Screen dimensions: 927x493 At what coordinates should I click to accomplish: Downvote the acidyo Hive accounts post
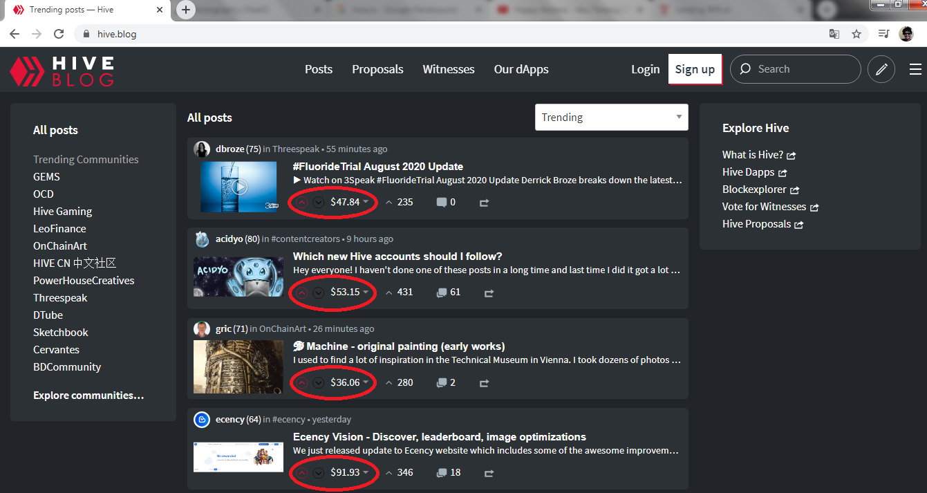click(x=318, y=292)
